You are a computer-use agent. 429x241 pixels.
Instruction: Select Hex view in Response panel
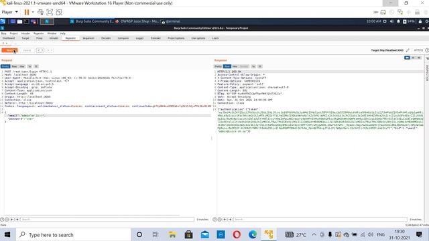pos(235,66)
